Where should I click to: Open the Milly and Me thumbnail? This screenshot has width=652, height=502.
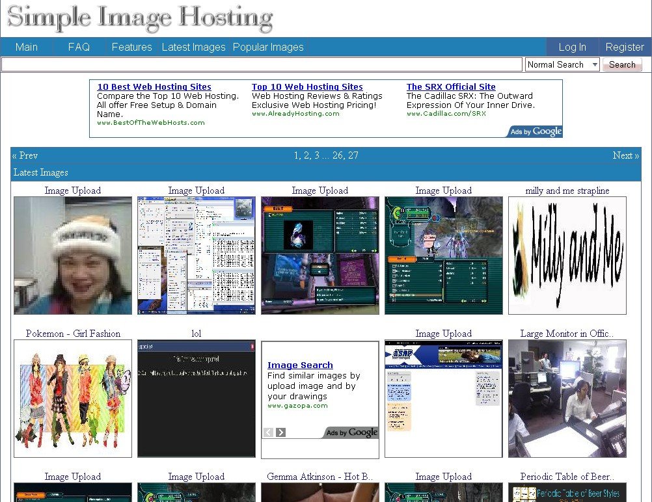567,256
